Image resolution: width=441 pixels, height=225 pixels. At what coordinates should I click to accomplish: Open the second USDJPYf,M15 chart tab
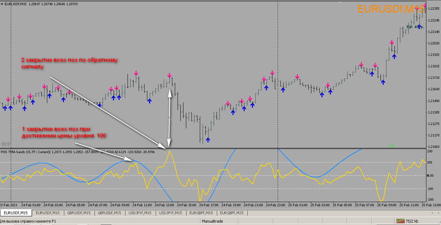[x=170, y=213]
